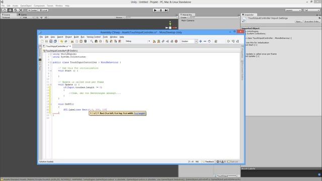Open the Task List in status bar
322x181 pixels.
point(232,162)
